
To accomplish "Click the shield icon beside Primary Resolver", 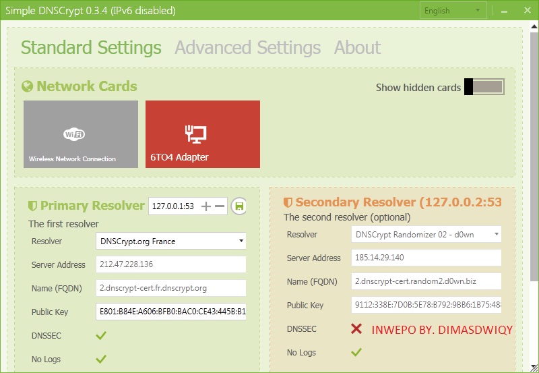I will pyautogui.click(x=32, y=206).
